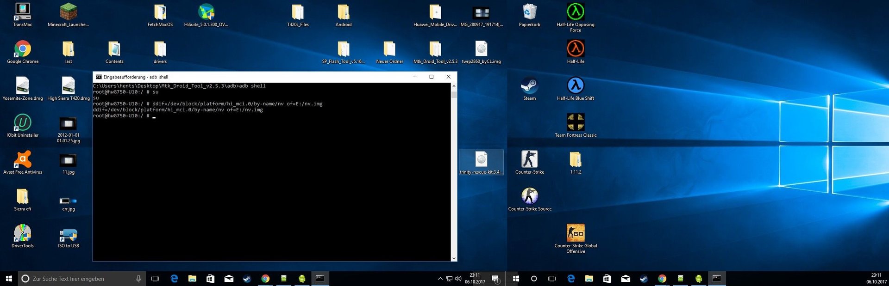Select the FetchMacOS folder icon
Viewport: 889px width, 286px height.
(160, 12)
